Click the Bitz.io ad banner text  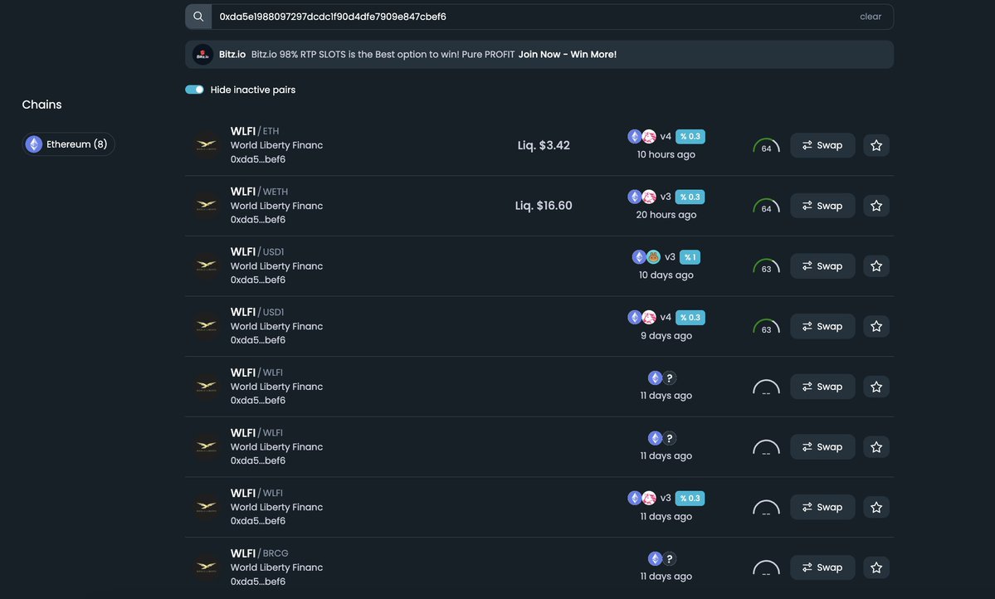click(x=383, y=55)
